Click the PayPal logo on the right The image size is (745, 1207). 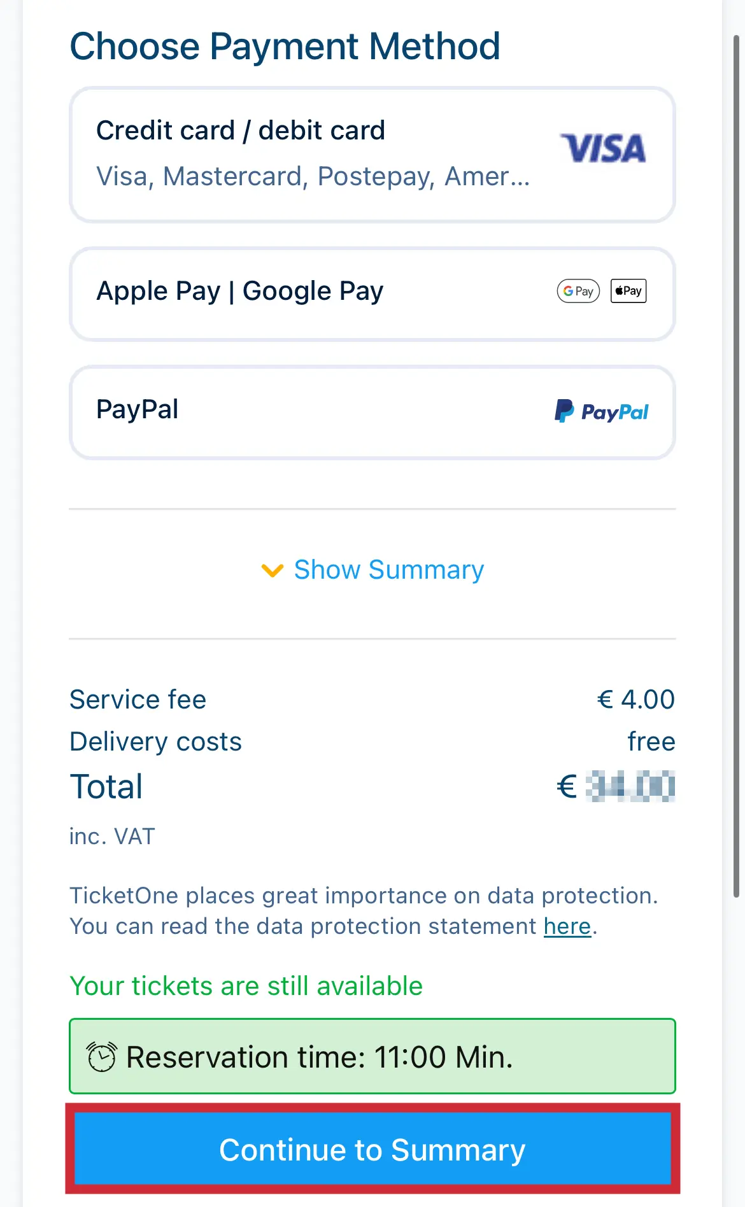(x=602, y=411)
